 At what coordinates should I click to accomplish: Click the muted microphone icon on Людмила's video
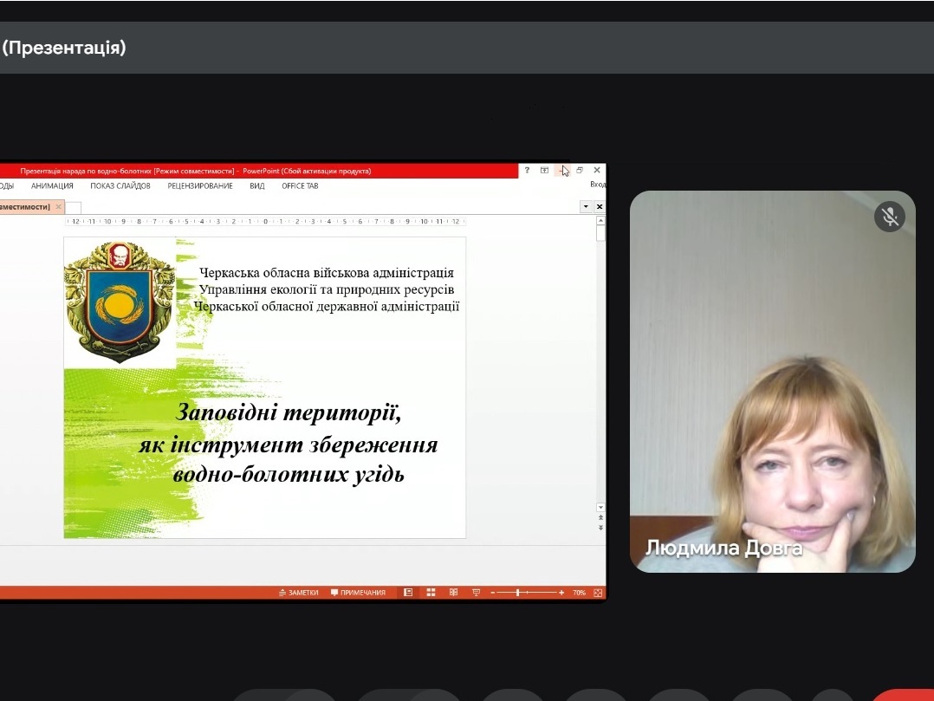tap(890, 217)
